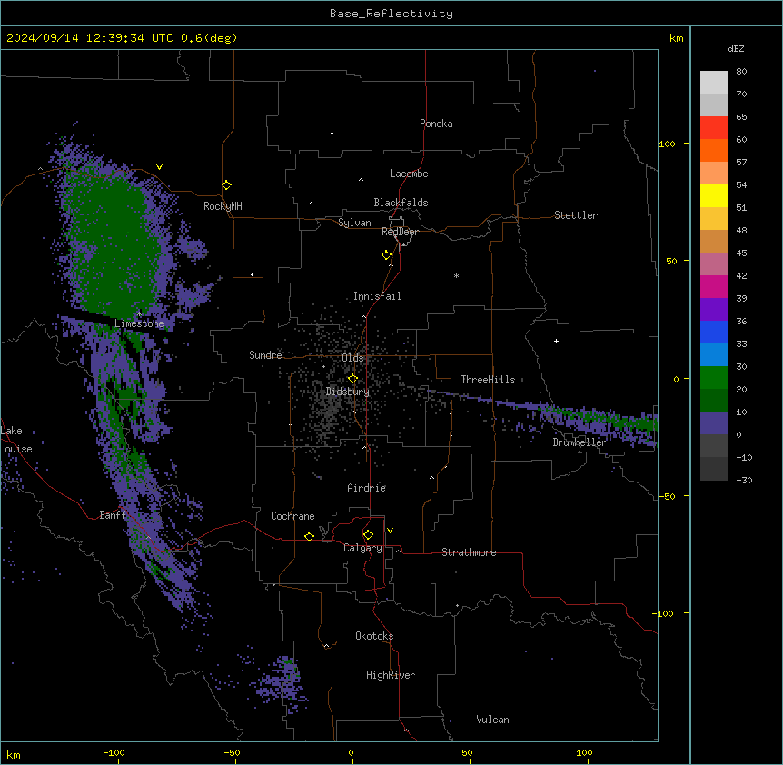
Task: Click the Sylvan label
Action: tap(354, 223)
